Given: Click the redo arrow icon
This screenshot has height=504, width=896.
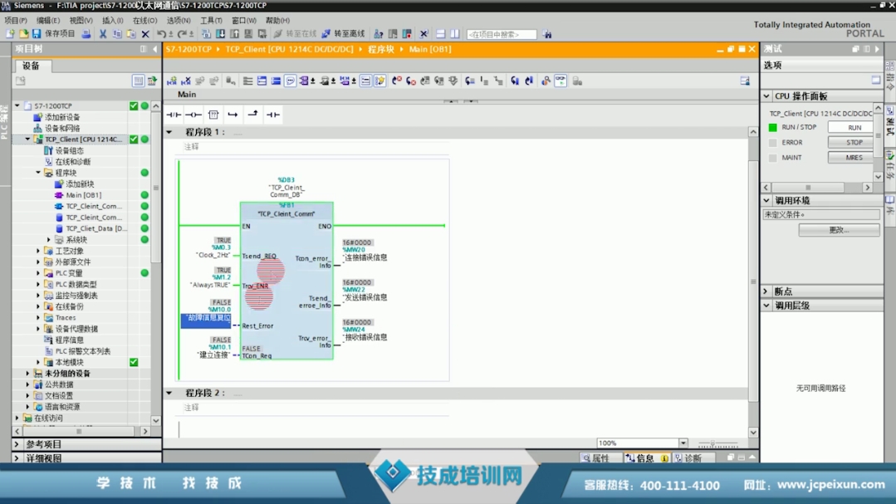Looking at the screenshot, I should coord(182,34).
